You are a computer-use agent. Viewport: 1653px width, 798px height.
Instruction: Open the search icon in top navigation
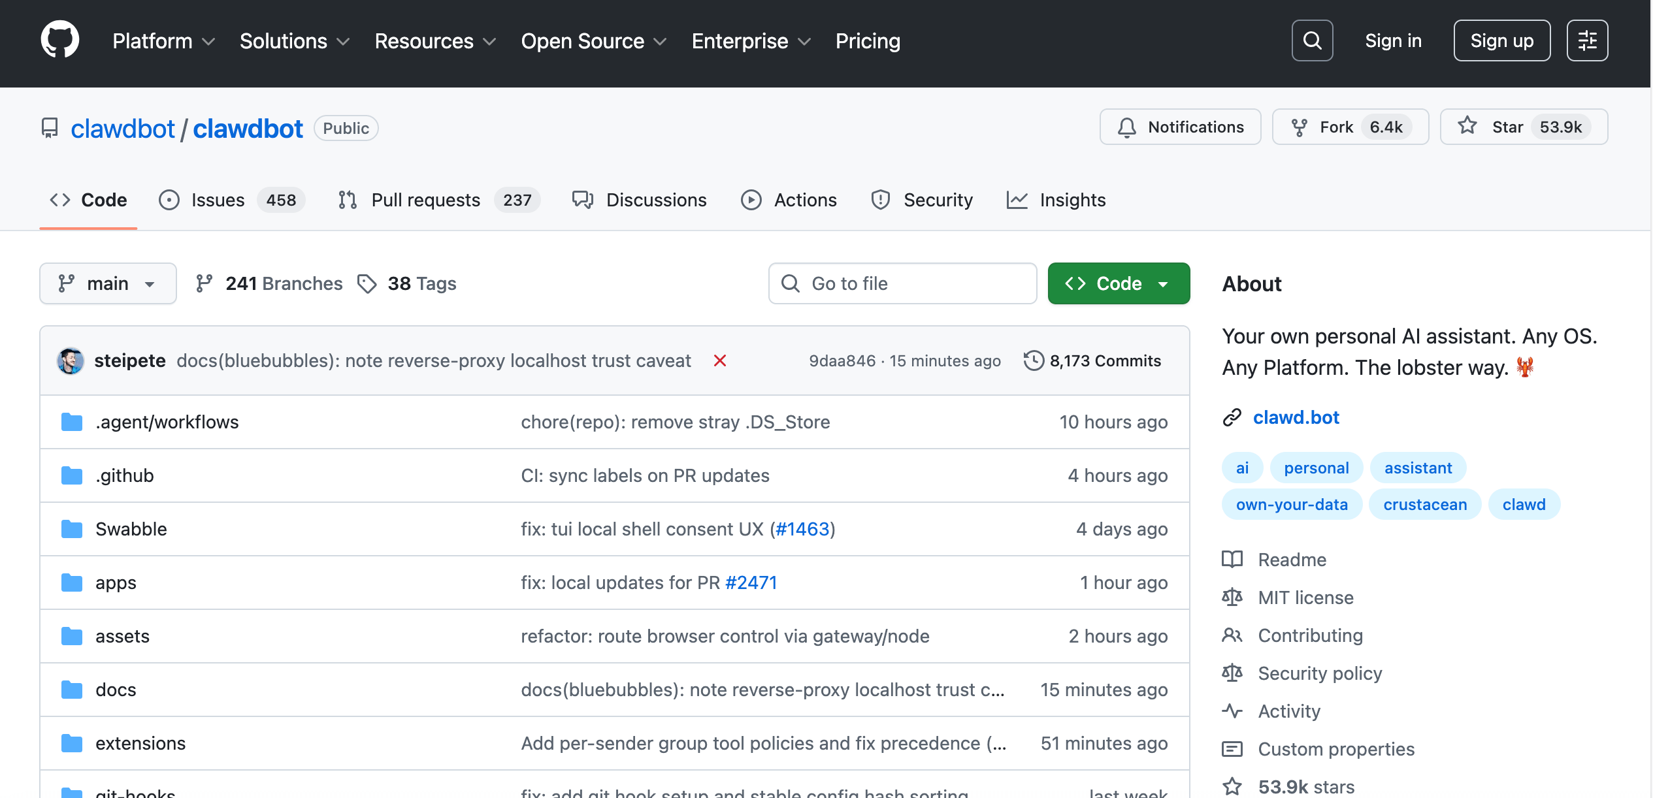(1312, 40)
